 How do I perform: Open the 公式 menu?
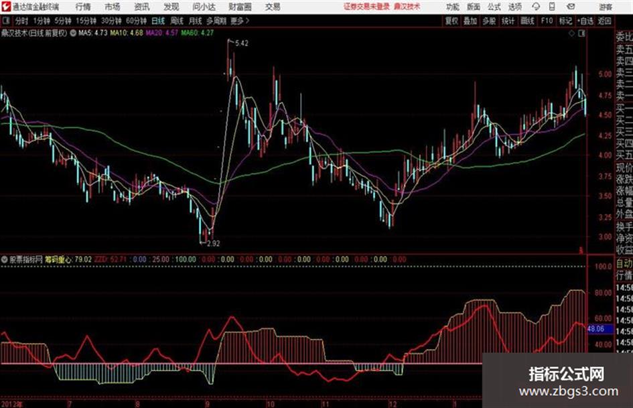[x=494, y=7]
